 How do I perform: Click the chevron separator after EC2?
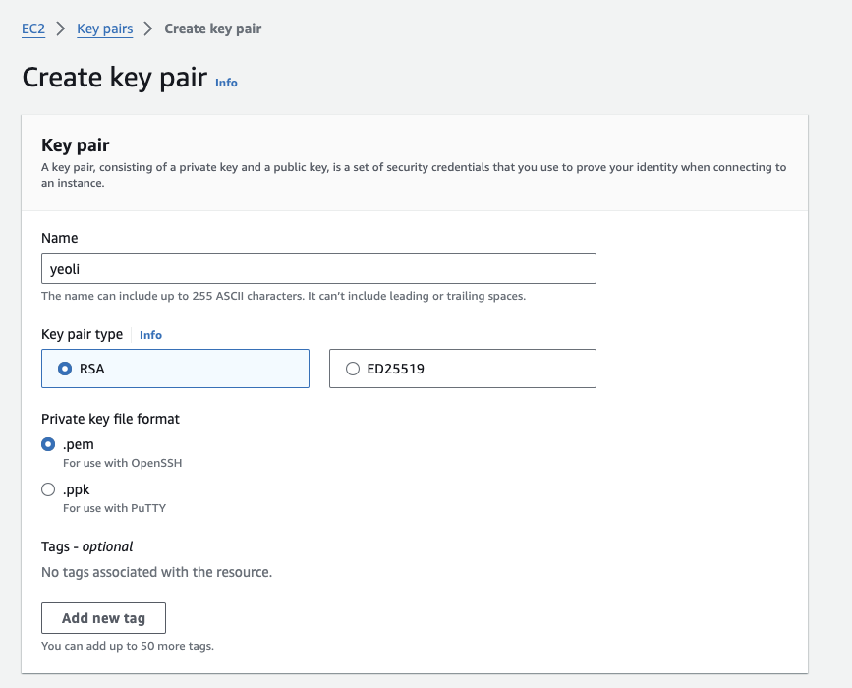point(61,29)
